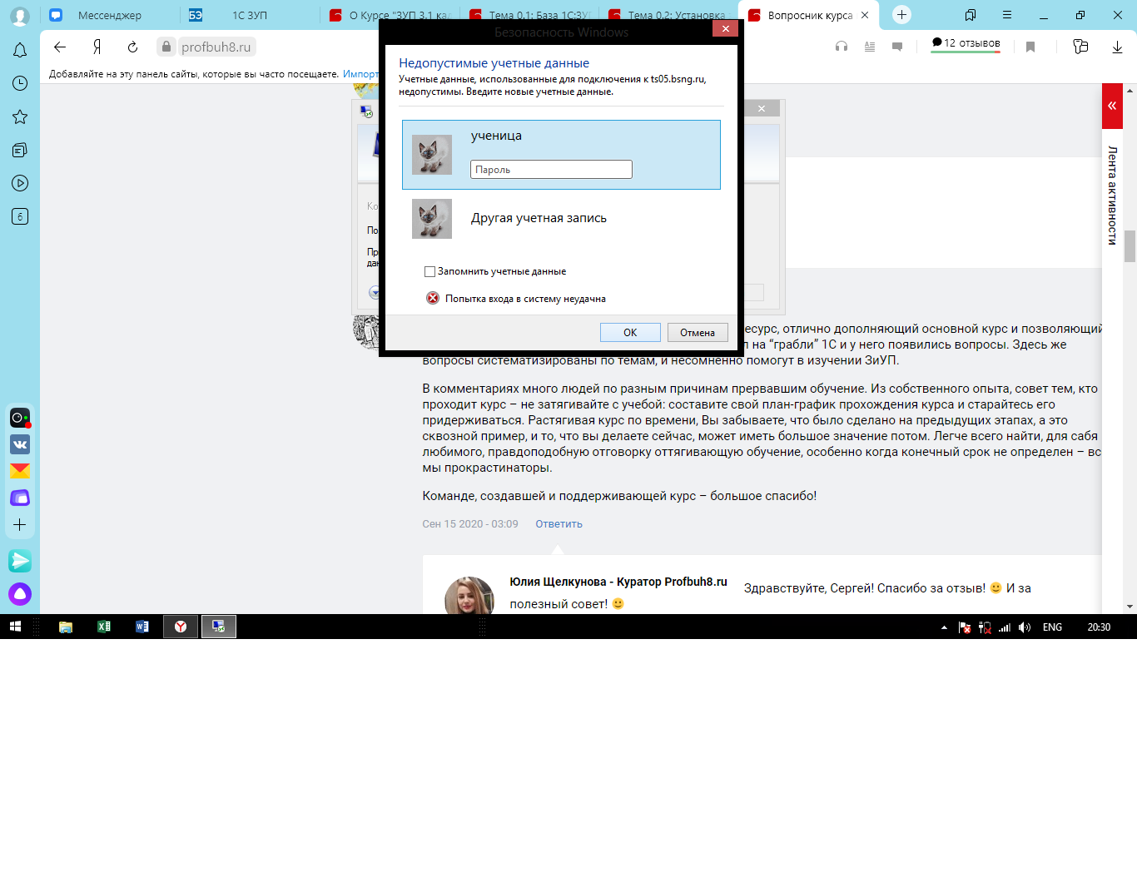The image size is (1137, 882).
Task: Click the Ответить link under the comment
Action: click(x=559, y=524)
